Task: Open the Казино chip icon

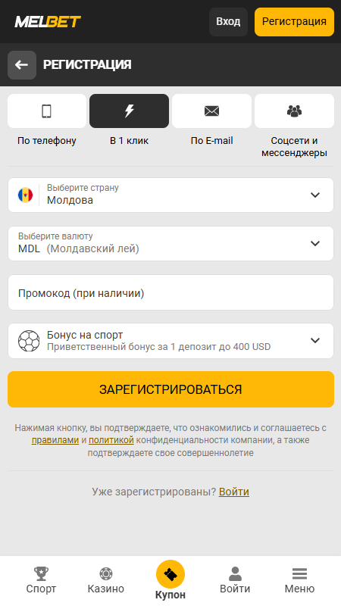Action: click(105, 573)
